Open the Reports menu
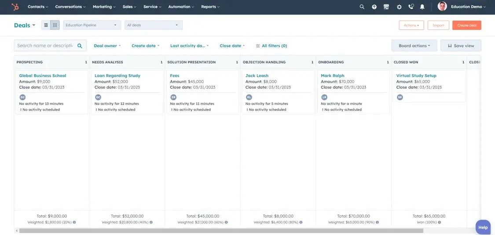 tap(210, 7)
